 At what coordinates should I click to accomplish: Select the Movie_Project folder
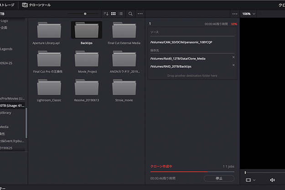point(86,60)
